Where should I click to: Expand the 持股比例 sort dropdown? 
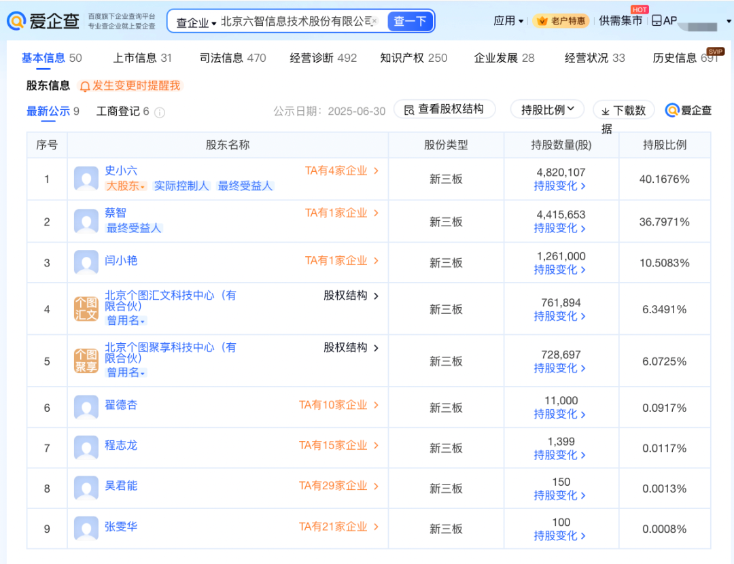click(x=548, y=109)
